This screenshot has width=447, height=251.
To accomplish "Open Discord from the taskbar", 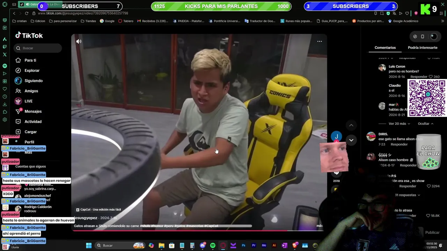I will pos(203,245).
